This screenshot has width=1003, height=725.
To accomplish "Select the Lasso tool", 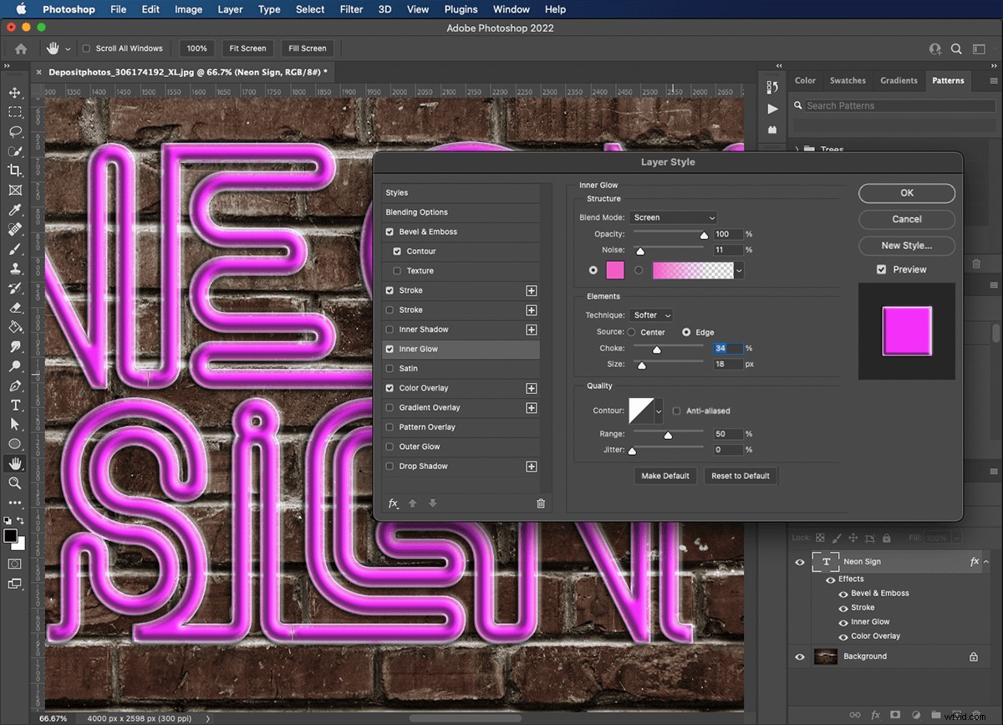I will (15, 132).
